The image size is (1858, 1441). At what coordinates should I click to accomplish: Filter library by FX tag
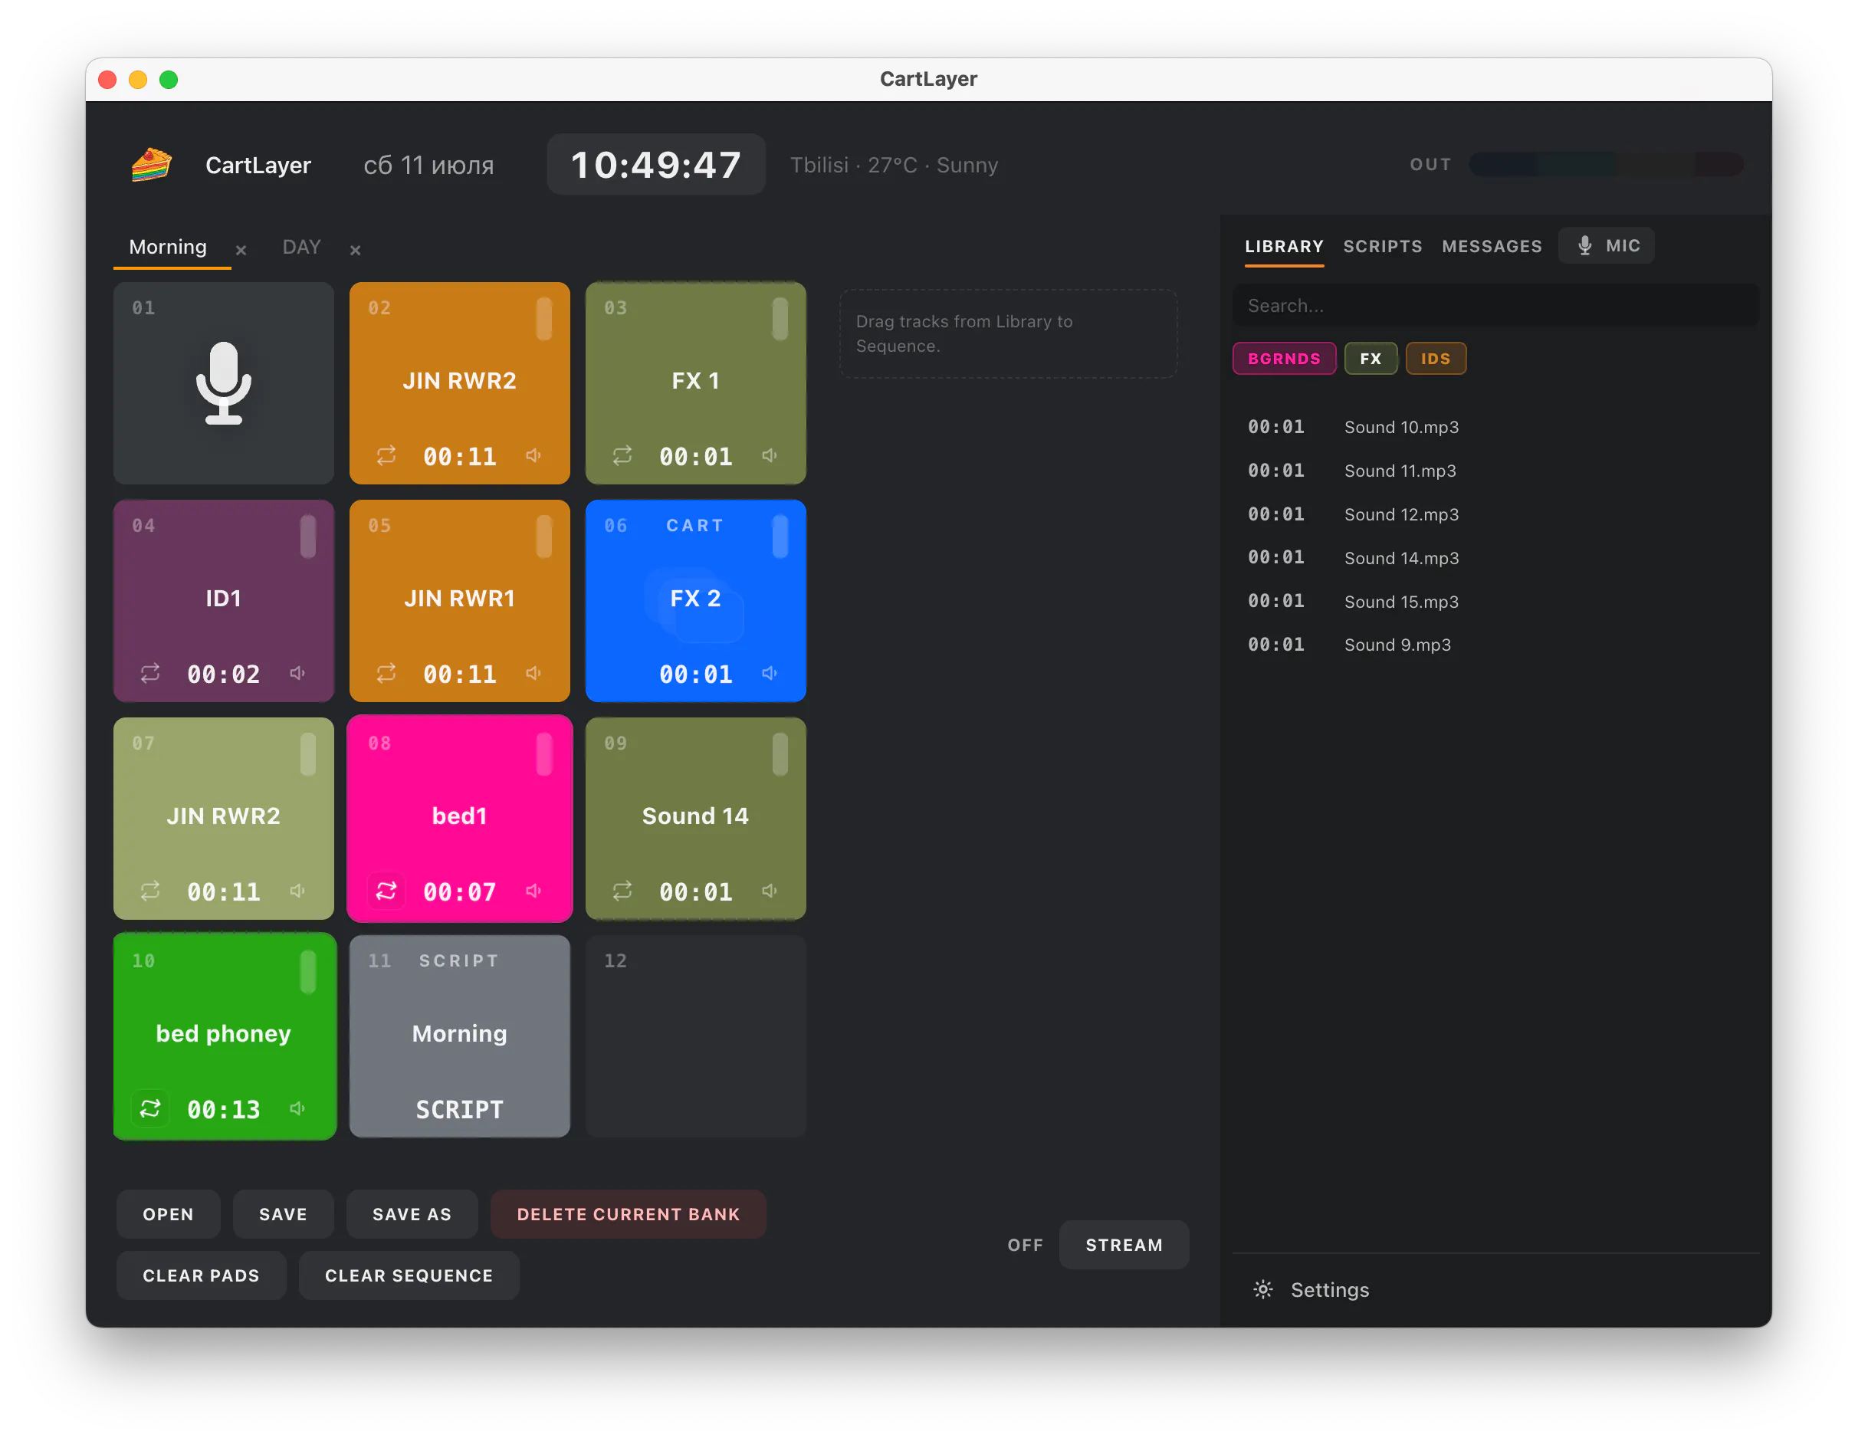pyautogui.click(x=1371, y=359)
